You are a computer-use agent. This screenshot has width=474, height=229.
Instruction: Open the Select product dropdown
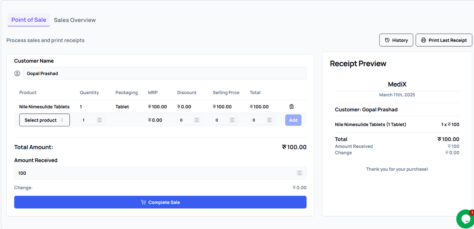44,120
